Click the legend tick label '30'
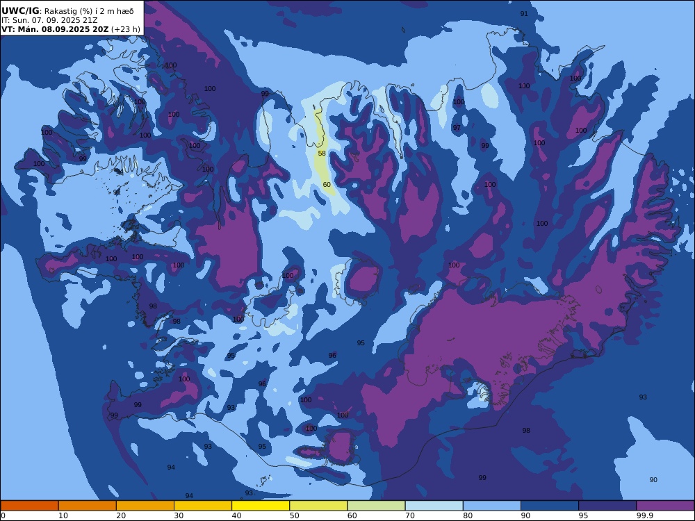 coord(179,515)
